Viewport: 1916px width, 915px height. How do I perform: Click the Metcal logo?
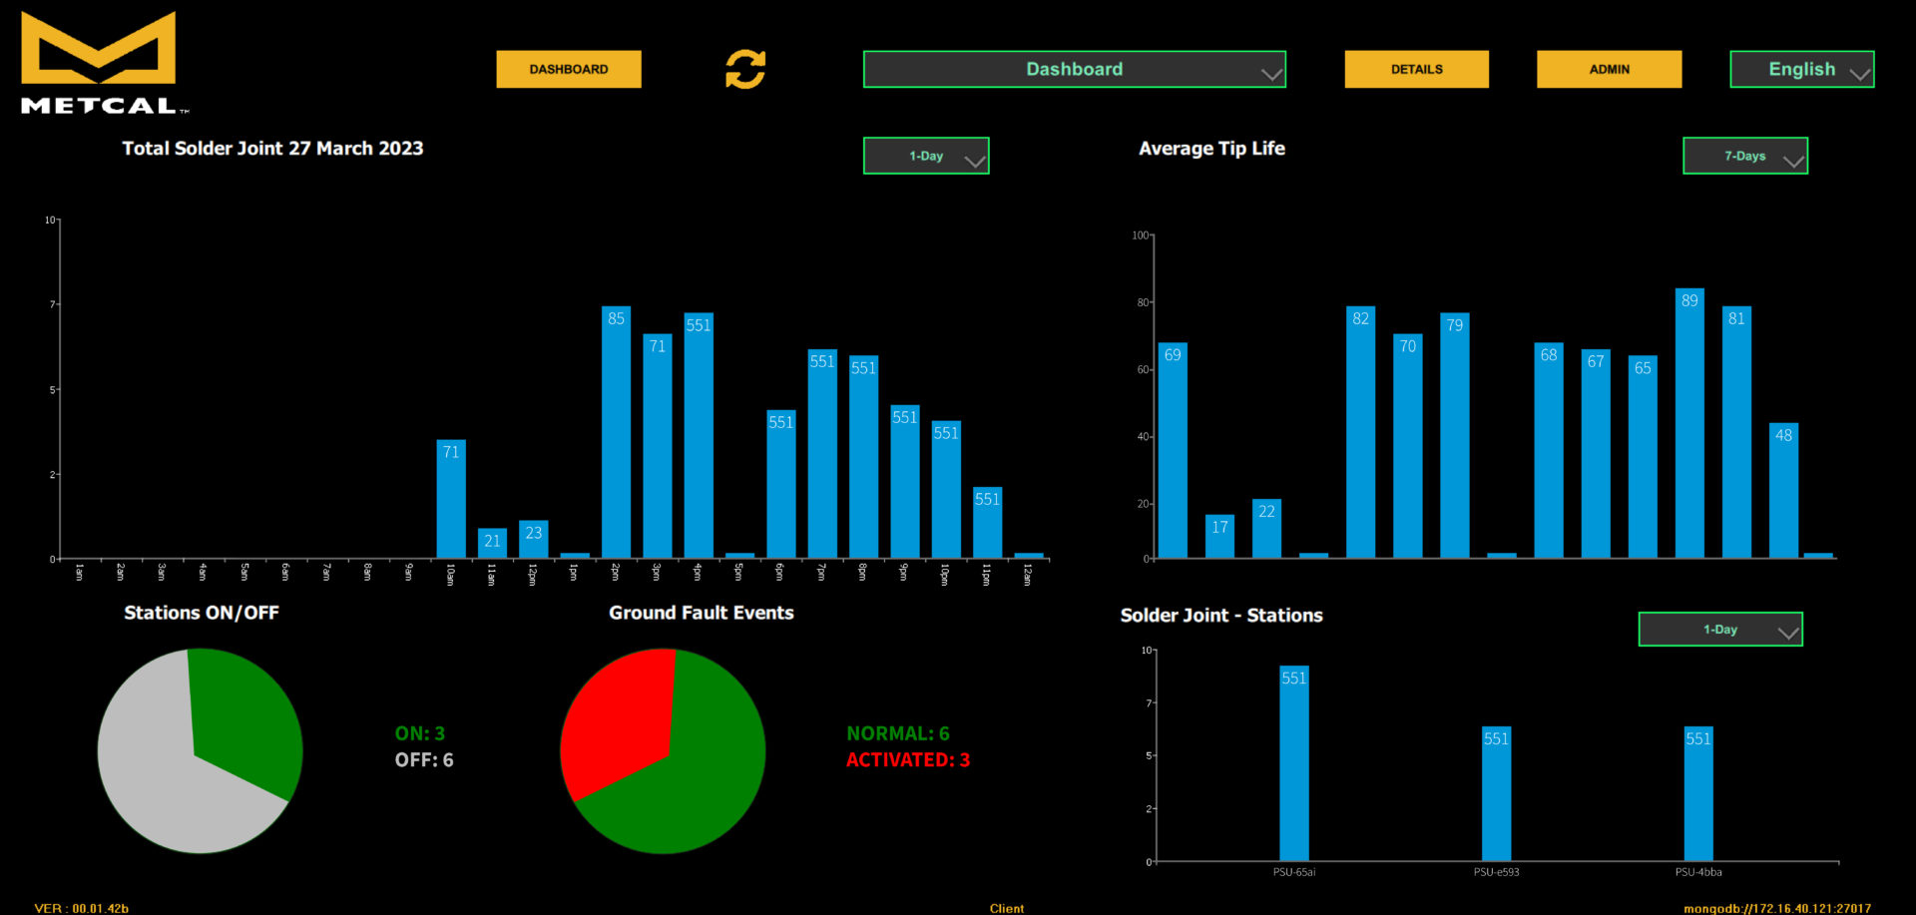[100, 63]
